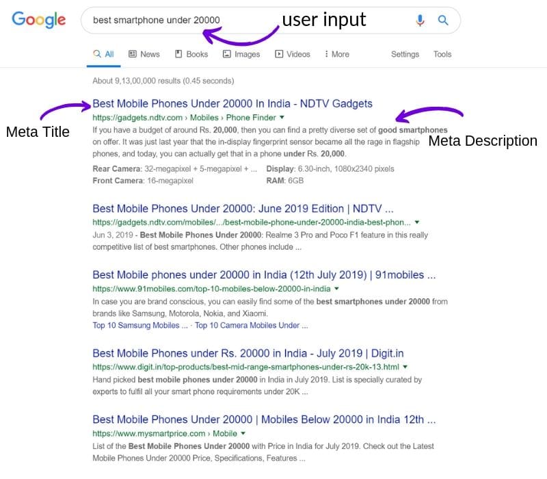Expand dropdown arrow beside NDTV June 2019 URL
Viewport: 547px width, 479px height.
[x=417, y=222]
